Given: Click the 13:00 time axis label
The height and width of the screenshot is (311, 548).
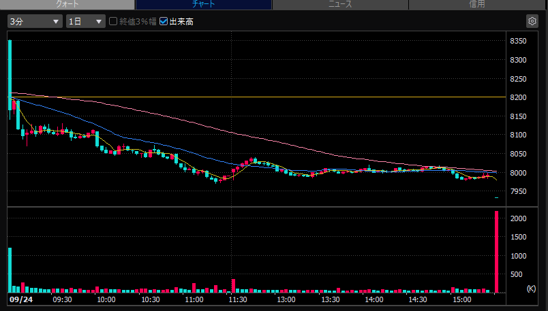Looking at the screenshot, I should (x=286, y=299).
